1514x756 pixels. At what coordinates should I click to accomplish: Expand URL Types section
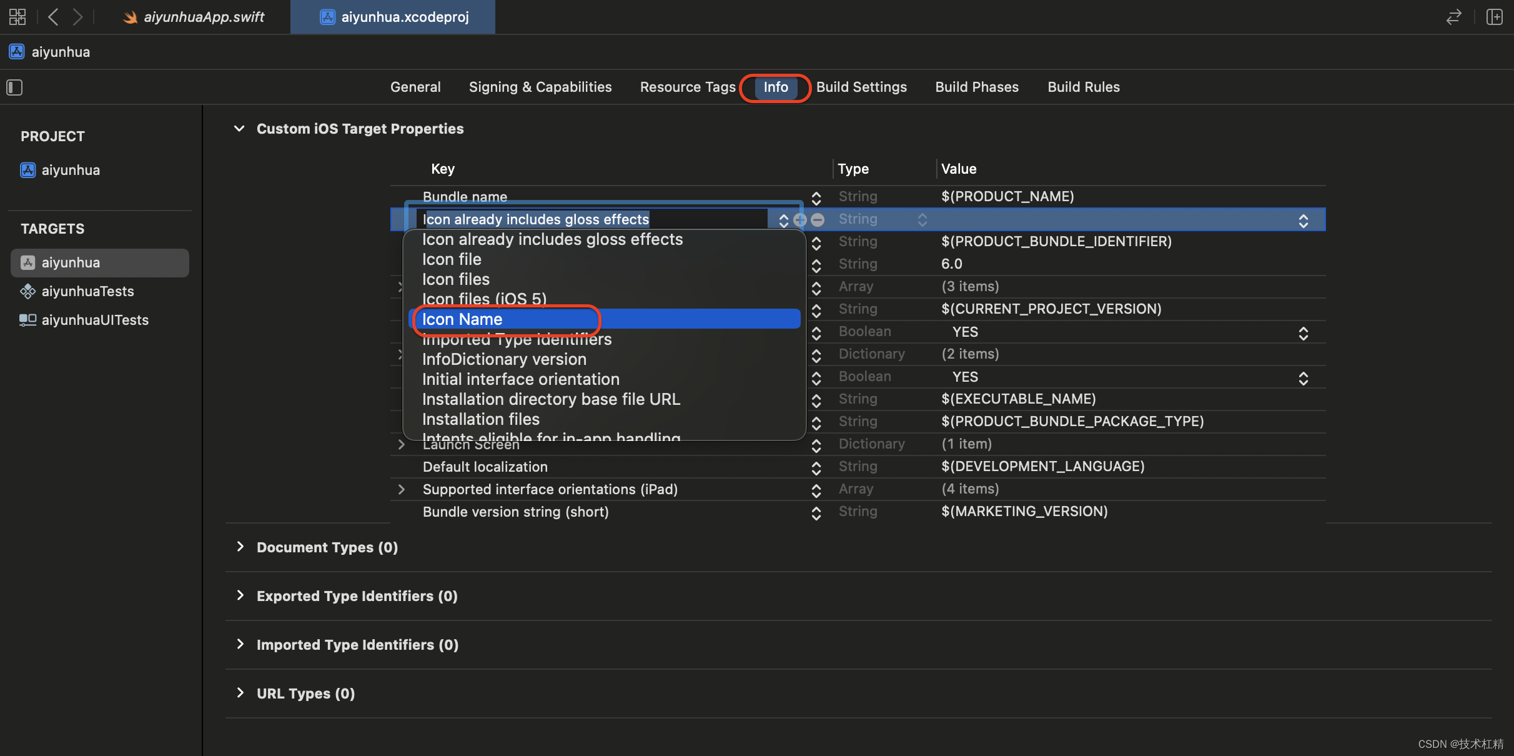[x=240, y=693]
